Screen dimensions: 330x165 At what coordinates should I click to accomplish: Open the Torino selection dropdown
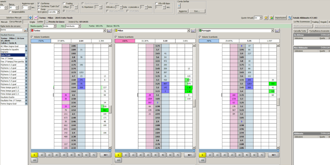pyautogui.click(x=104, y=31)
